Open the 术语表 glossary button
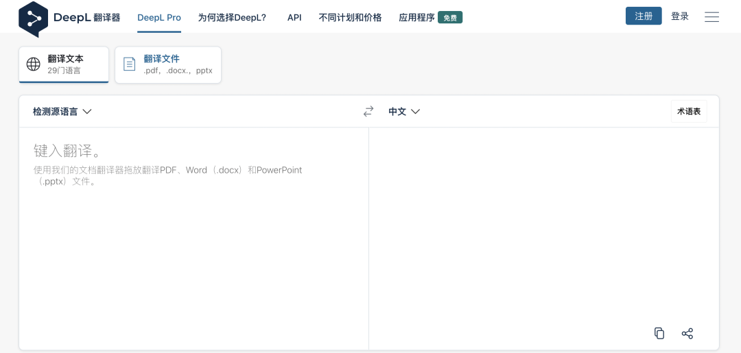The image size is (741, 353). [x=689, y=111]
